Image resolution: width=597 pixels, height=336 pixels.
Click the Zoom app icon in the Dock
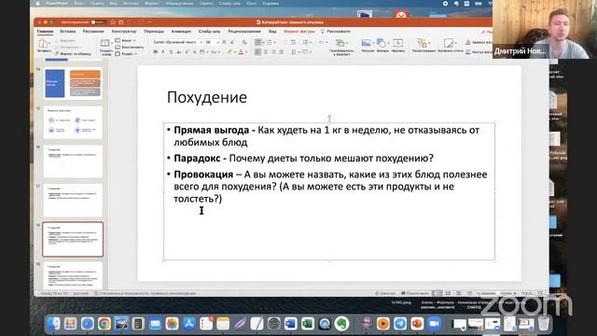coord(434,324)
